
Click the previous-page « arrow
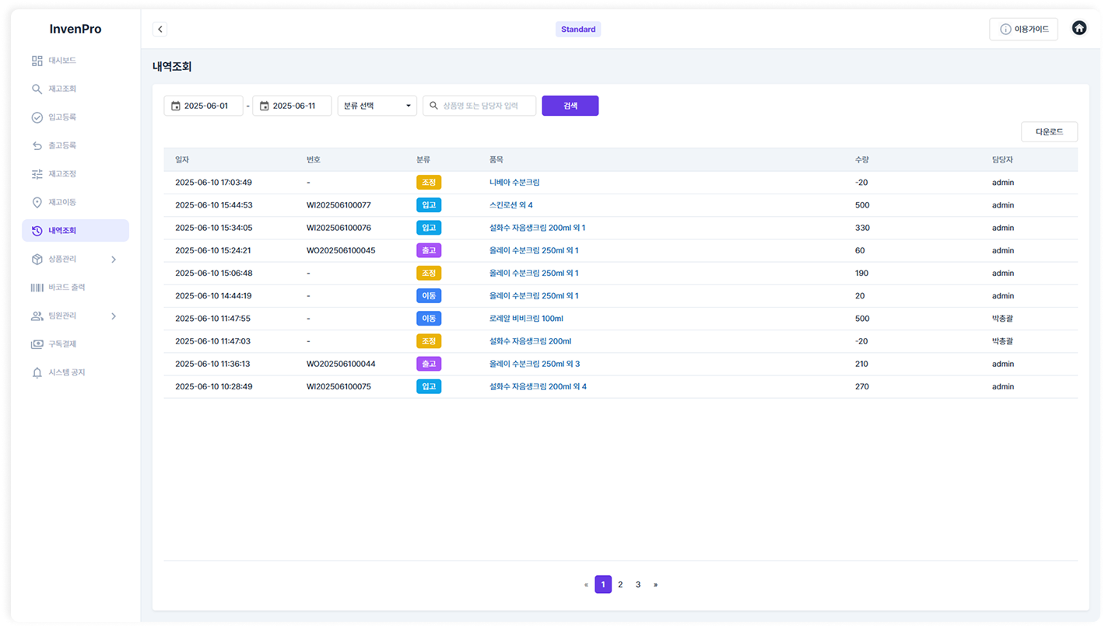pos(586,584)
